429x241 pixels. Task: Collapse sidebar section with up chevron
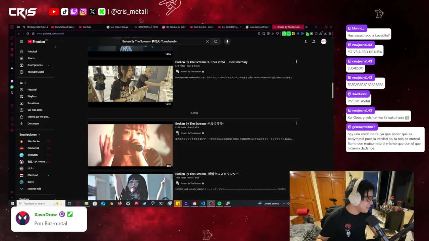coord(55,47)
